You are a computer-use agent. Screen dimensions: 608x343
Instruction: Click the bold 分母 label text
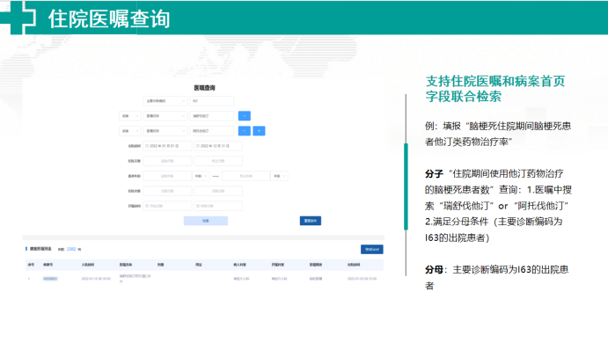pyautogui.click(x=434, y=270)
